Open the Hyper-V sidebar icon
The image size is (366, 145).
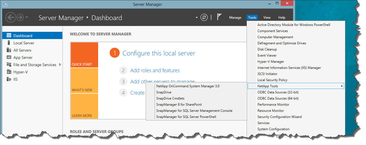9,72
